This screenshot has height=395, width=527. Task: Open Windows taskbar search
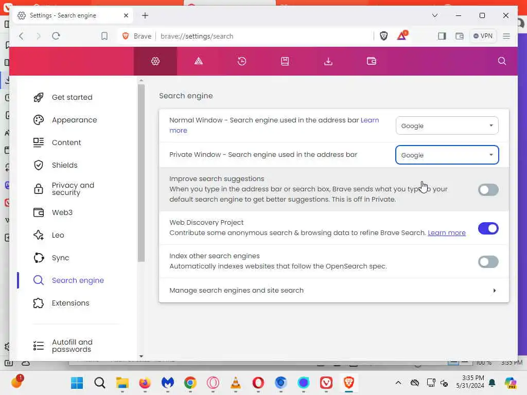point(99,383)
